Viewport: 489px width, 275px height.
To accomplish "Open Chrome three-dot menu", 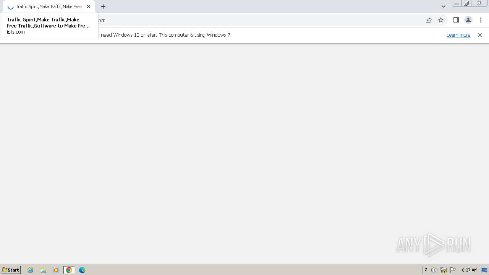I will point(481,20).
